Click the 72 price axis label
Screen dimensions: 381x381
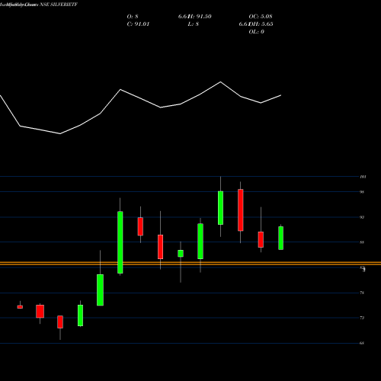click(362, 318)
